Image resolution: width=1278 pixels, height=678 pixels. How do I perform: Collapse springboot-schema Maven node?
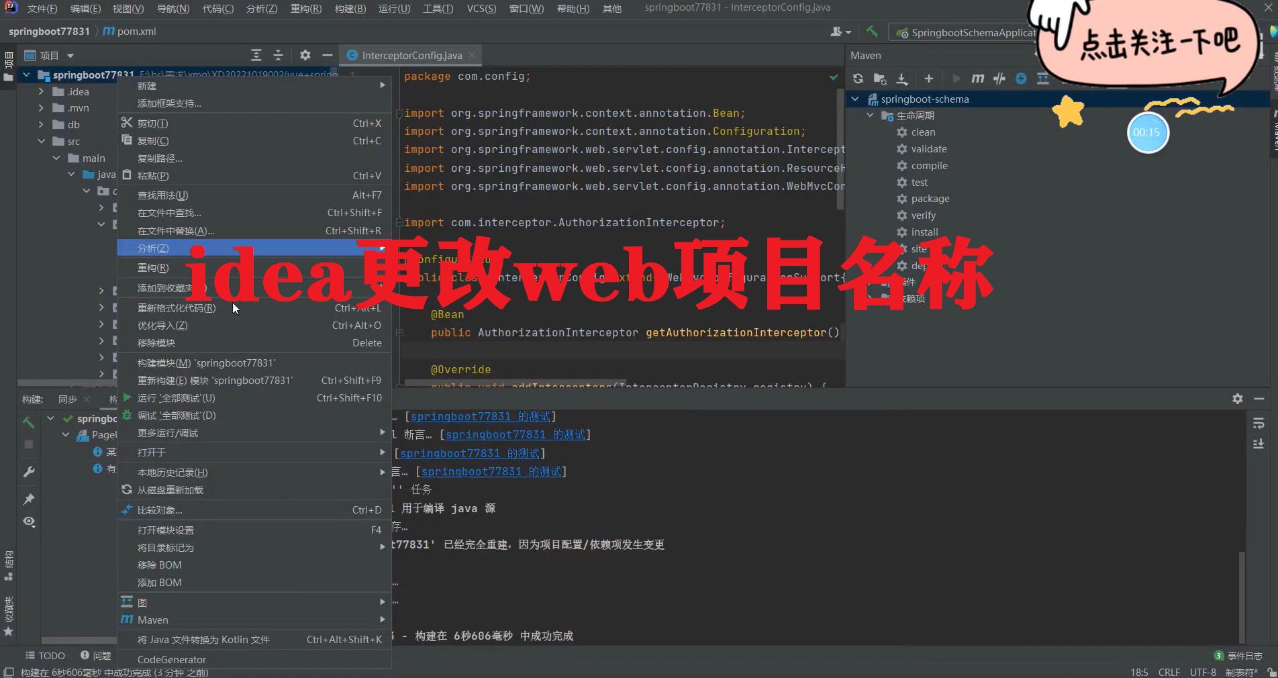click(855, 99)
